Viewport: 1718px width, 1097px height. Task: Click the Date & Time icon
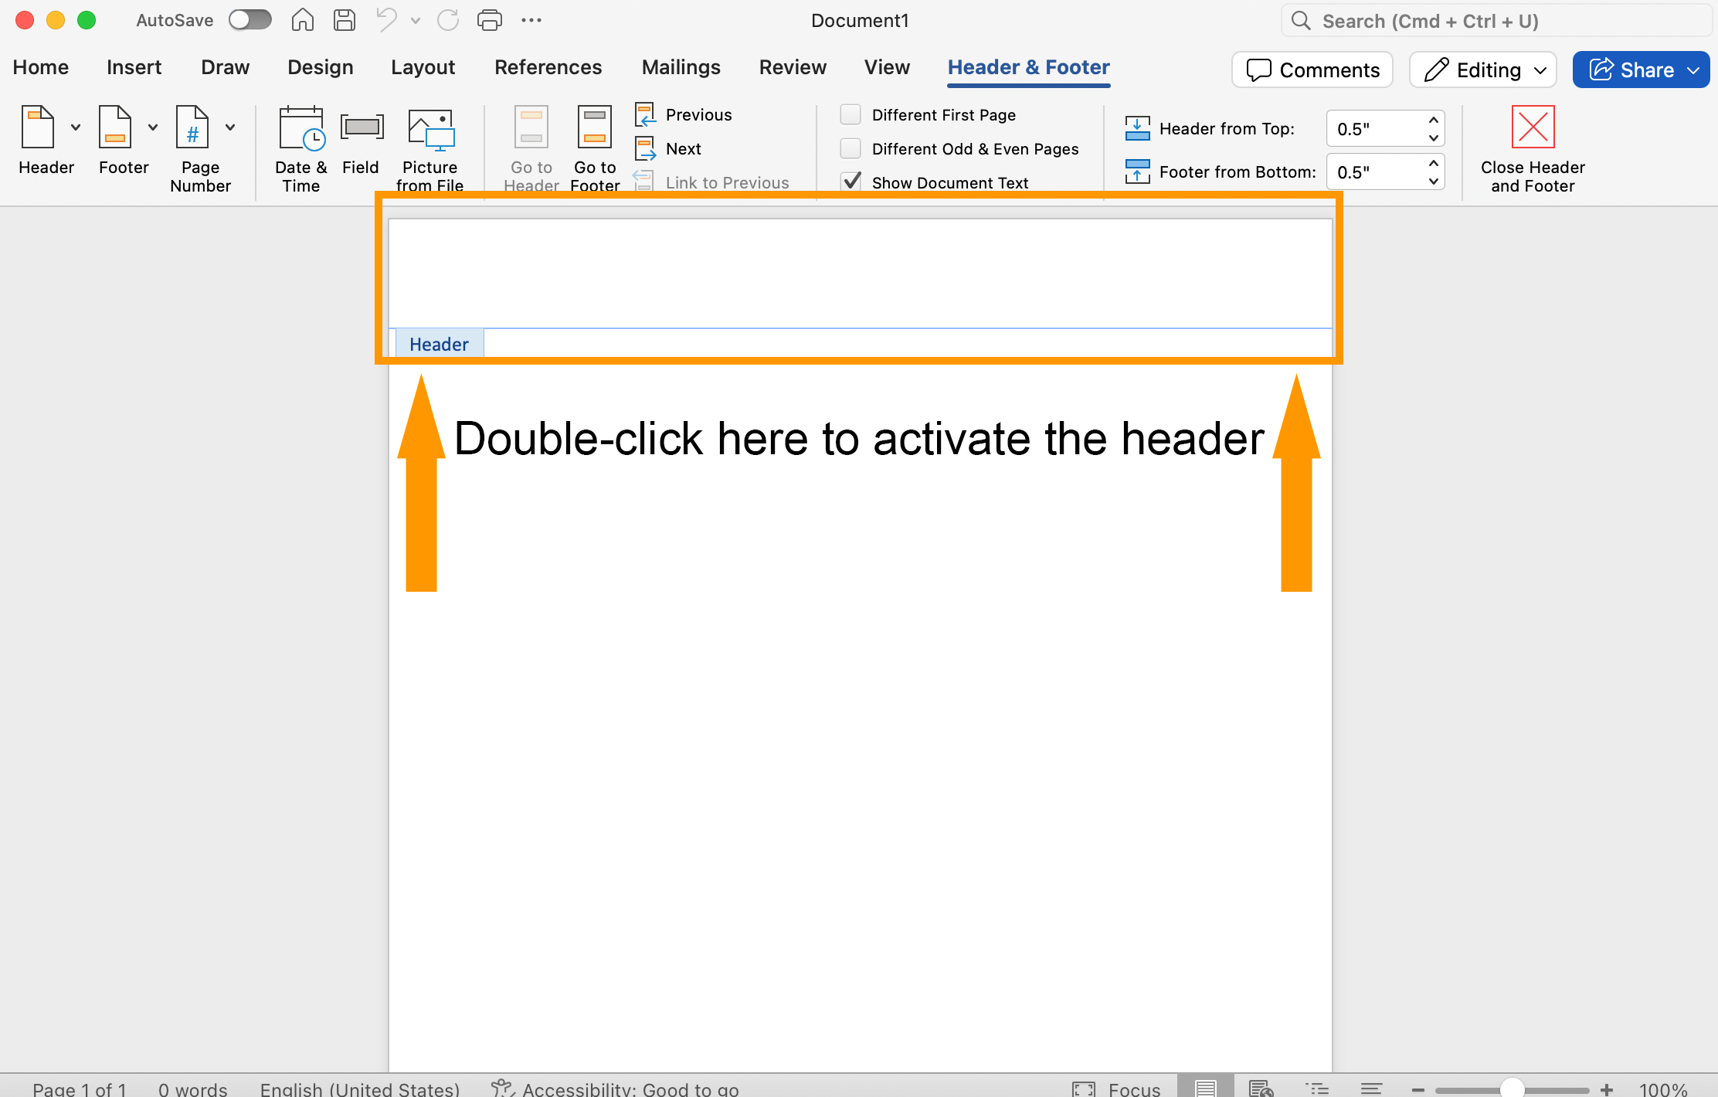point(300,128)
